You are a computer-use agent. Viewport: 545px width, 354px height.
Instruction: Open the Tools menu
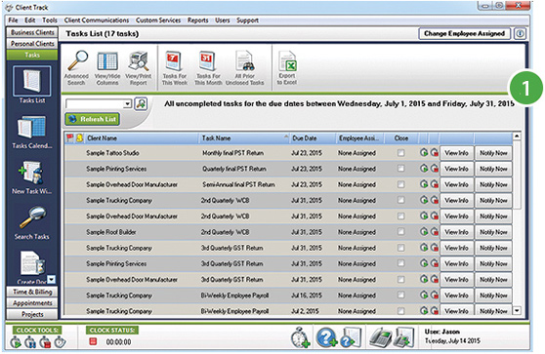(50, 20)
